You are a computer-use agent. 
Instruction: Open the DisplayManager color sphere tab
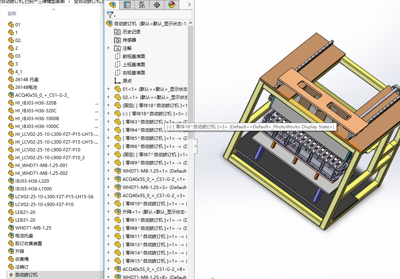coord(172,4)
